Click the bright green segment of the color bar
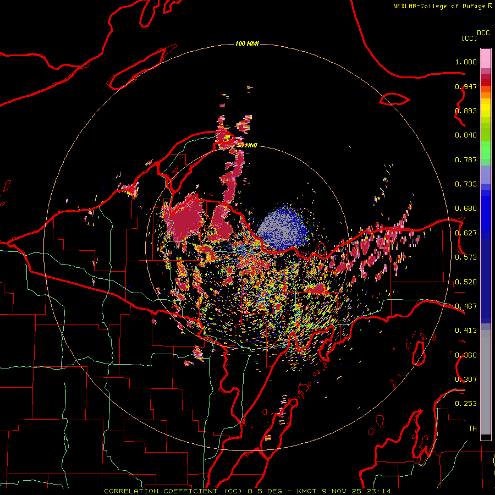 coord(486,150)
